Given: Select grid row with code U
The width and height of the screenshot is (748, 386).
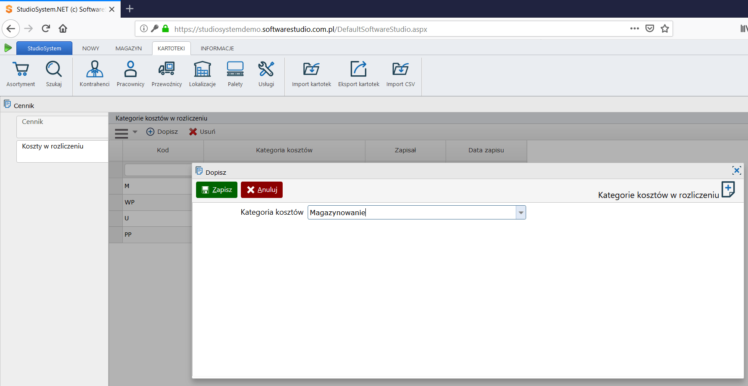Looking at the screenshot, I should (150, 218).
